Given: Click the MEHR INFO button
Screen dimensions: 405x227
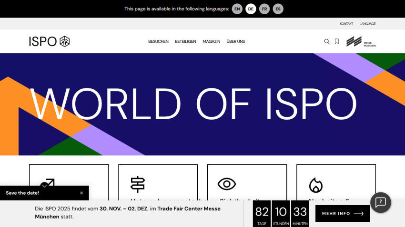Looking at the screenshot, I should click(x=343, y=214).
